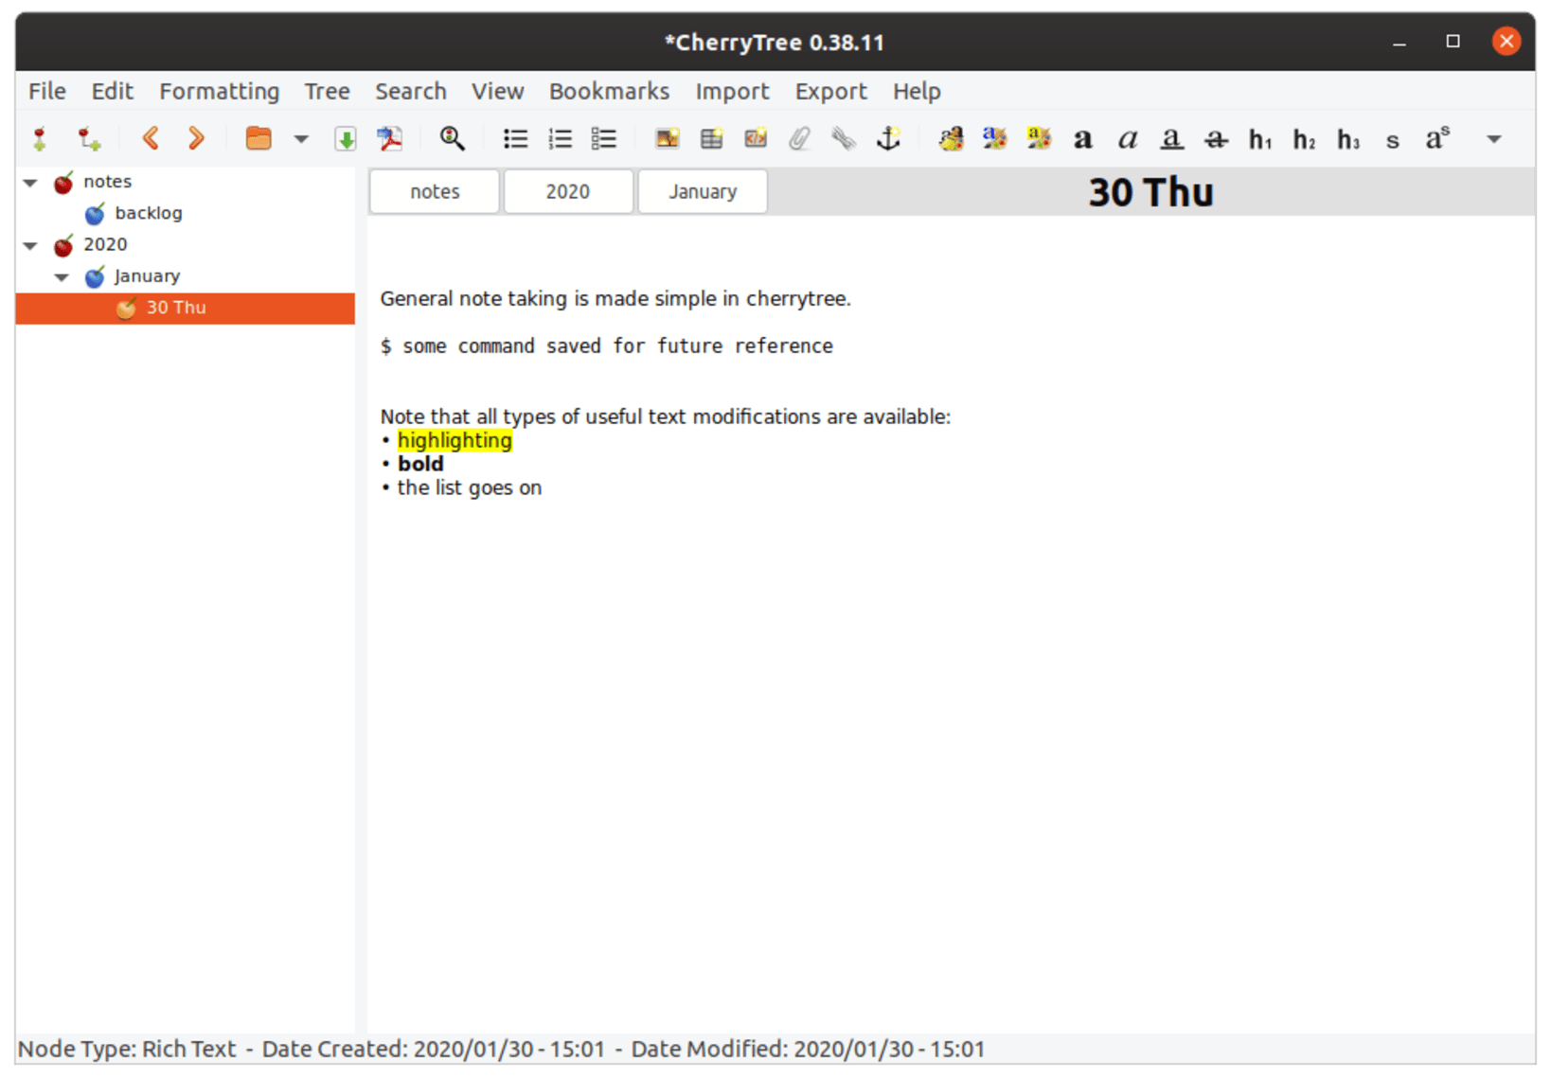Collapse the notes tree node
The height and width of the screenshot is (1079, 1551).
click(x=31, y=183)
